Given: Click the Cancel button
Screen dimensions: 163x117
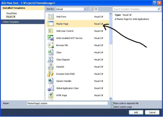Looking at the screenshot, I should [x=152, y=112].
